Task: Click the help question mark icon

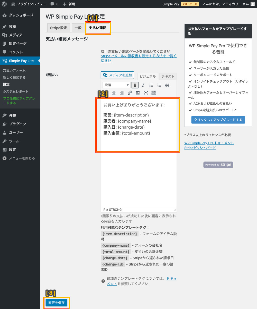Action: tap(103, 281)
